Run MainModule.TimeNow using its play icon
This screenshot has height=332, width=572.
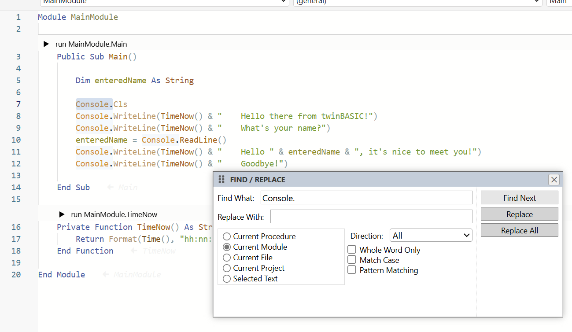pyautogui.click(x=62, y=214)
